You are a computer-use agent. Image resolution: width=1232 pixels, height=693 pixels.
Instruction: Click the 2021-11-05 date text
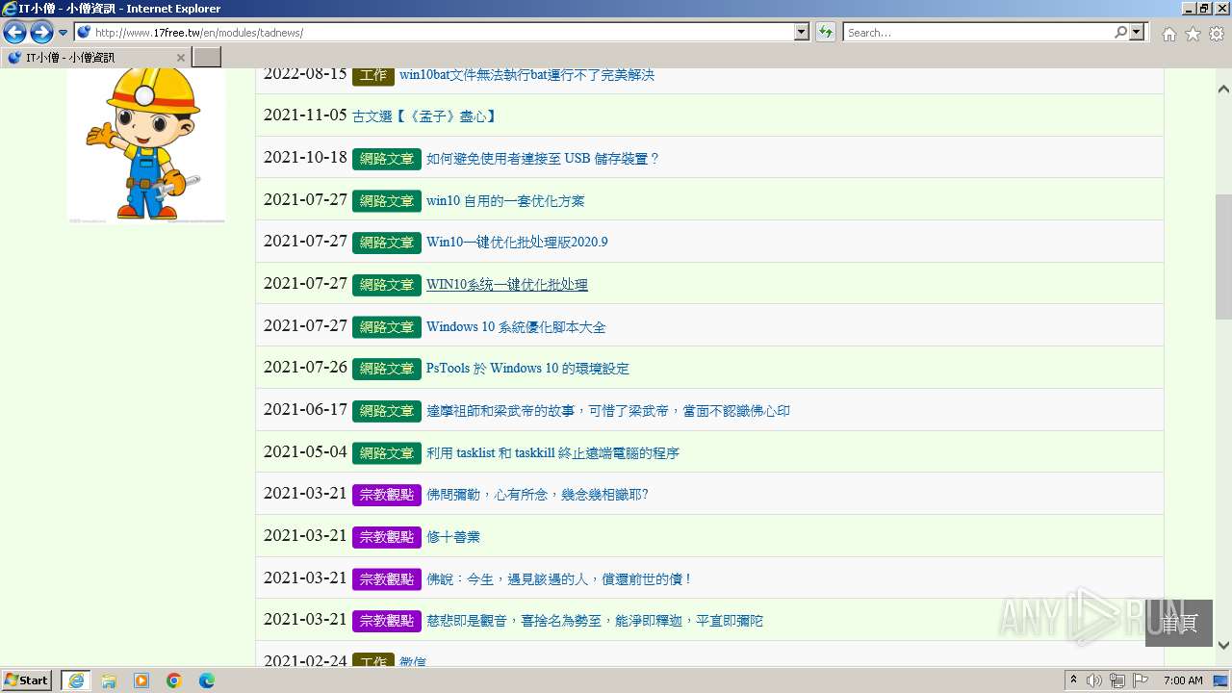(305, 115)
